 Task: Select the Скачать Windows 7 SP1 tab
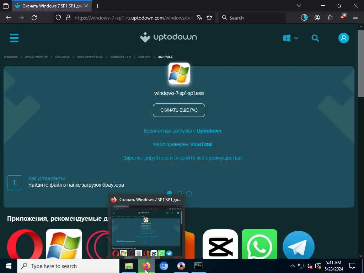coord(52,6)
